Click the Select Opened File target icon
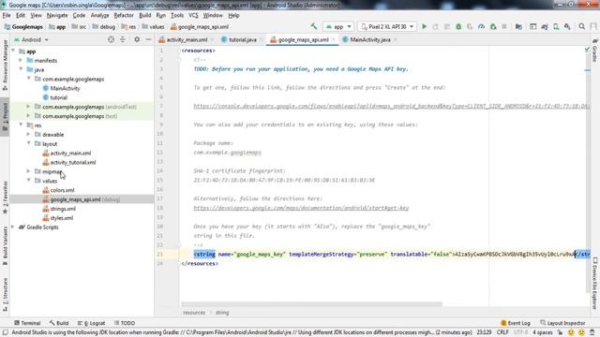The width and height of the screenshot is (600, 337). (111, 39)
